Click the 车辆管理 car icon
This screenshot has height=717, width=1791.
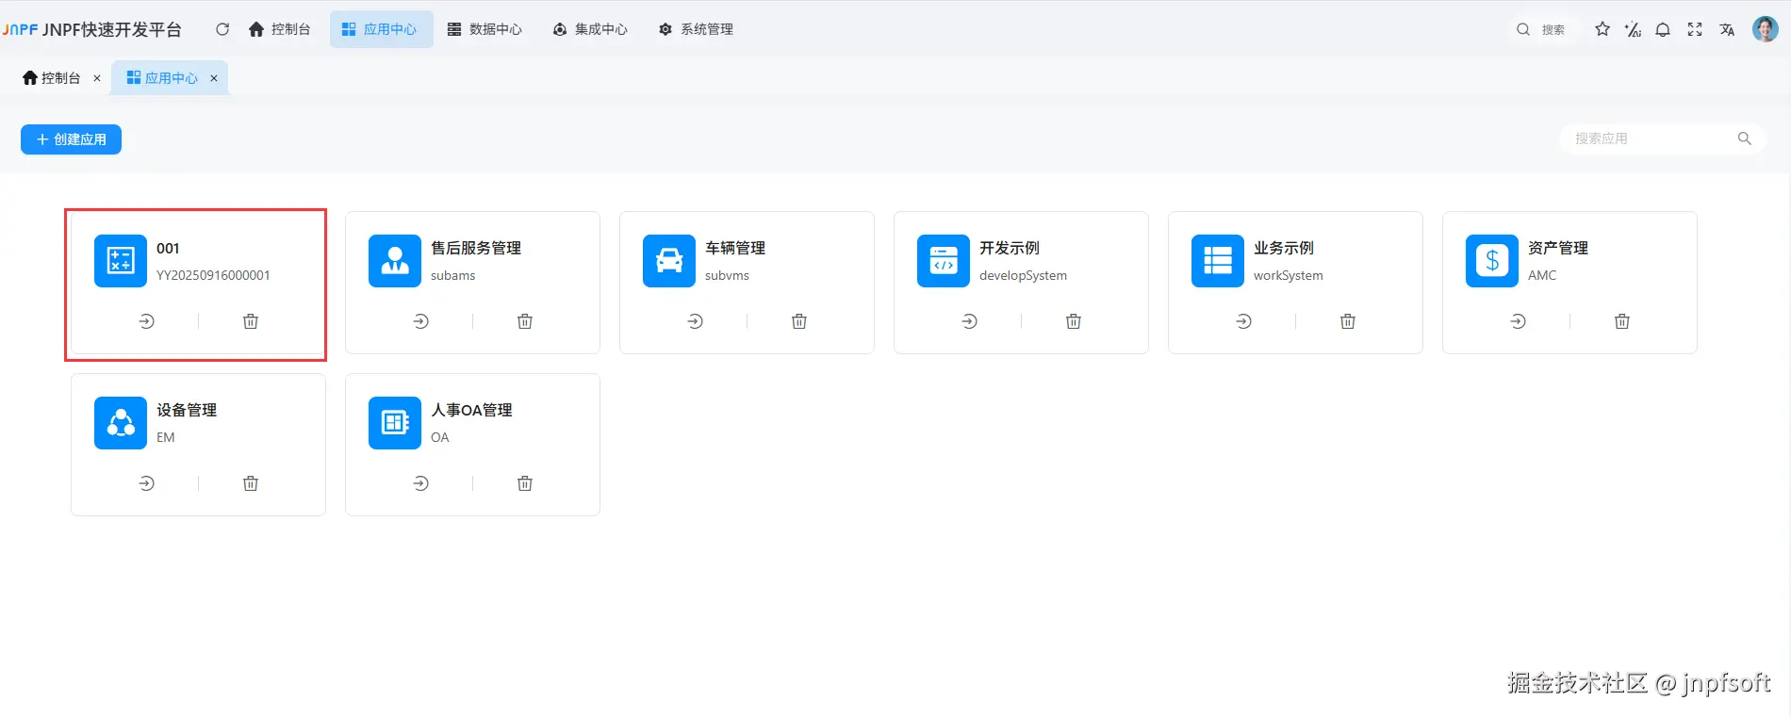(669, 261)
